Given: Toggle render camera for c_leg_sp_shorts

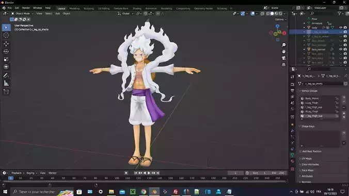Looking at the screenshot, I should tap(345, 32).
